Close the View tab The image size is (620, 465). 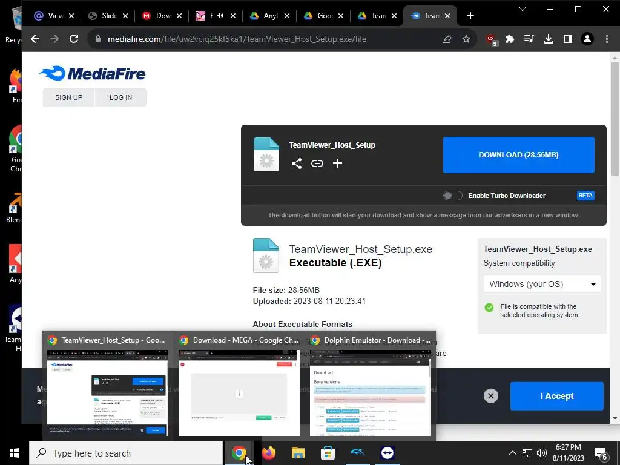71,16
